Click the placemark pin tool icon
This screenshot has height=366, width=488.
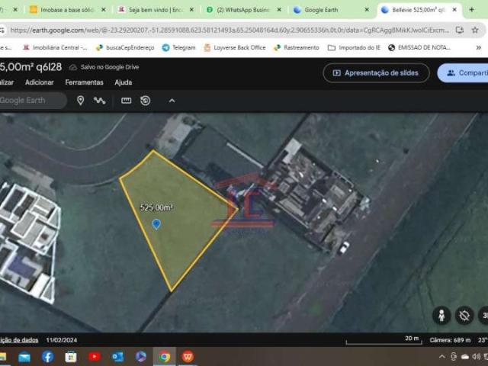(x=80, y=101)
